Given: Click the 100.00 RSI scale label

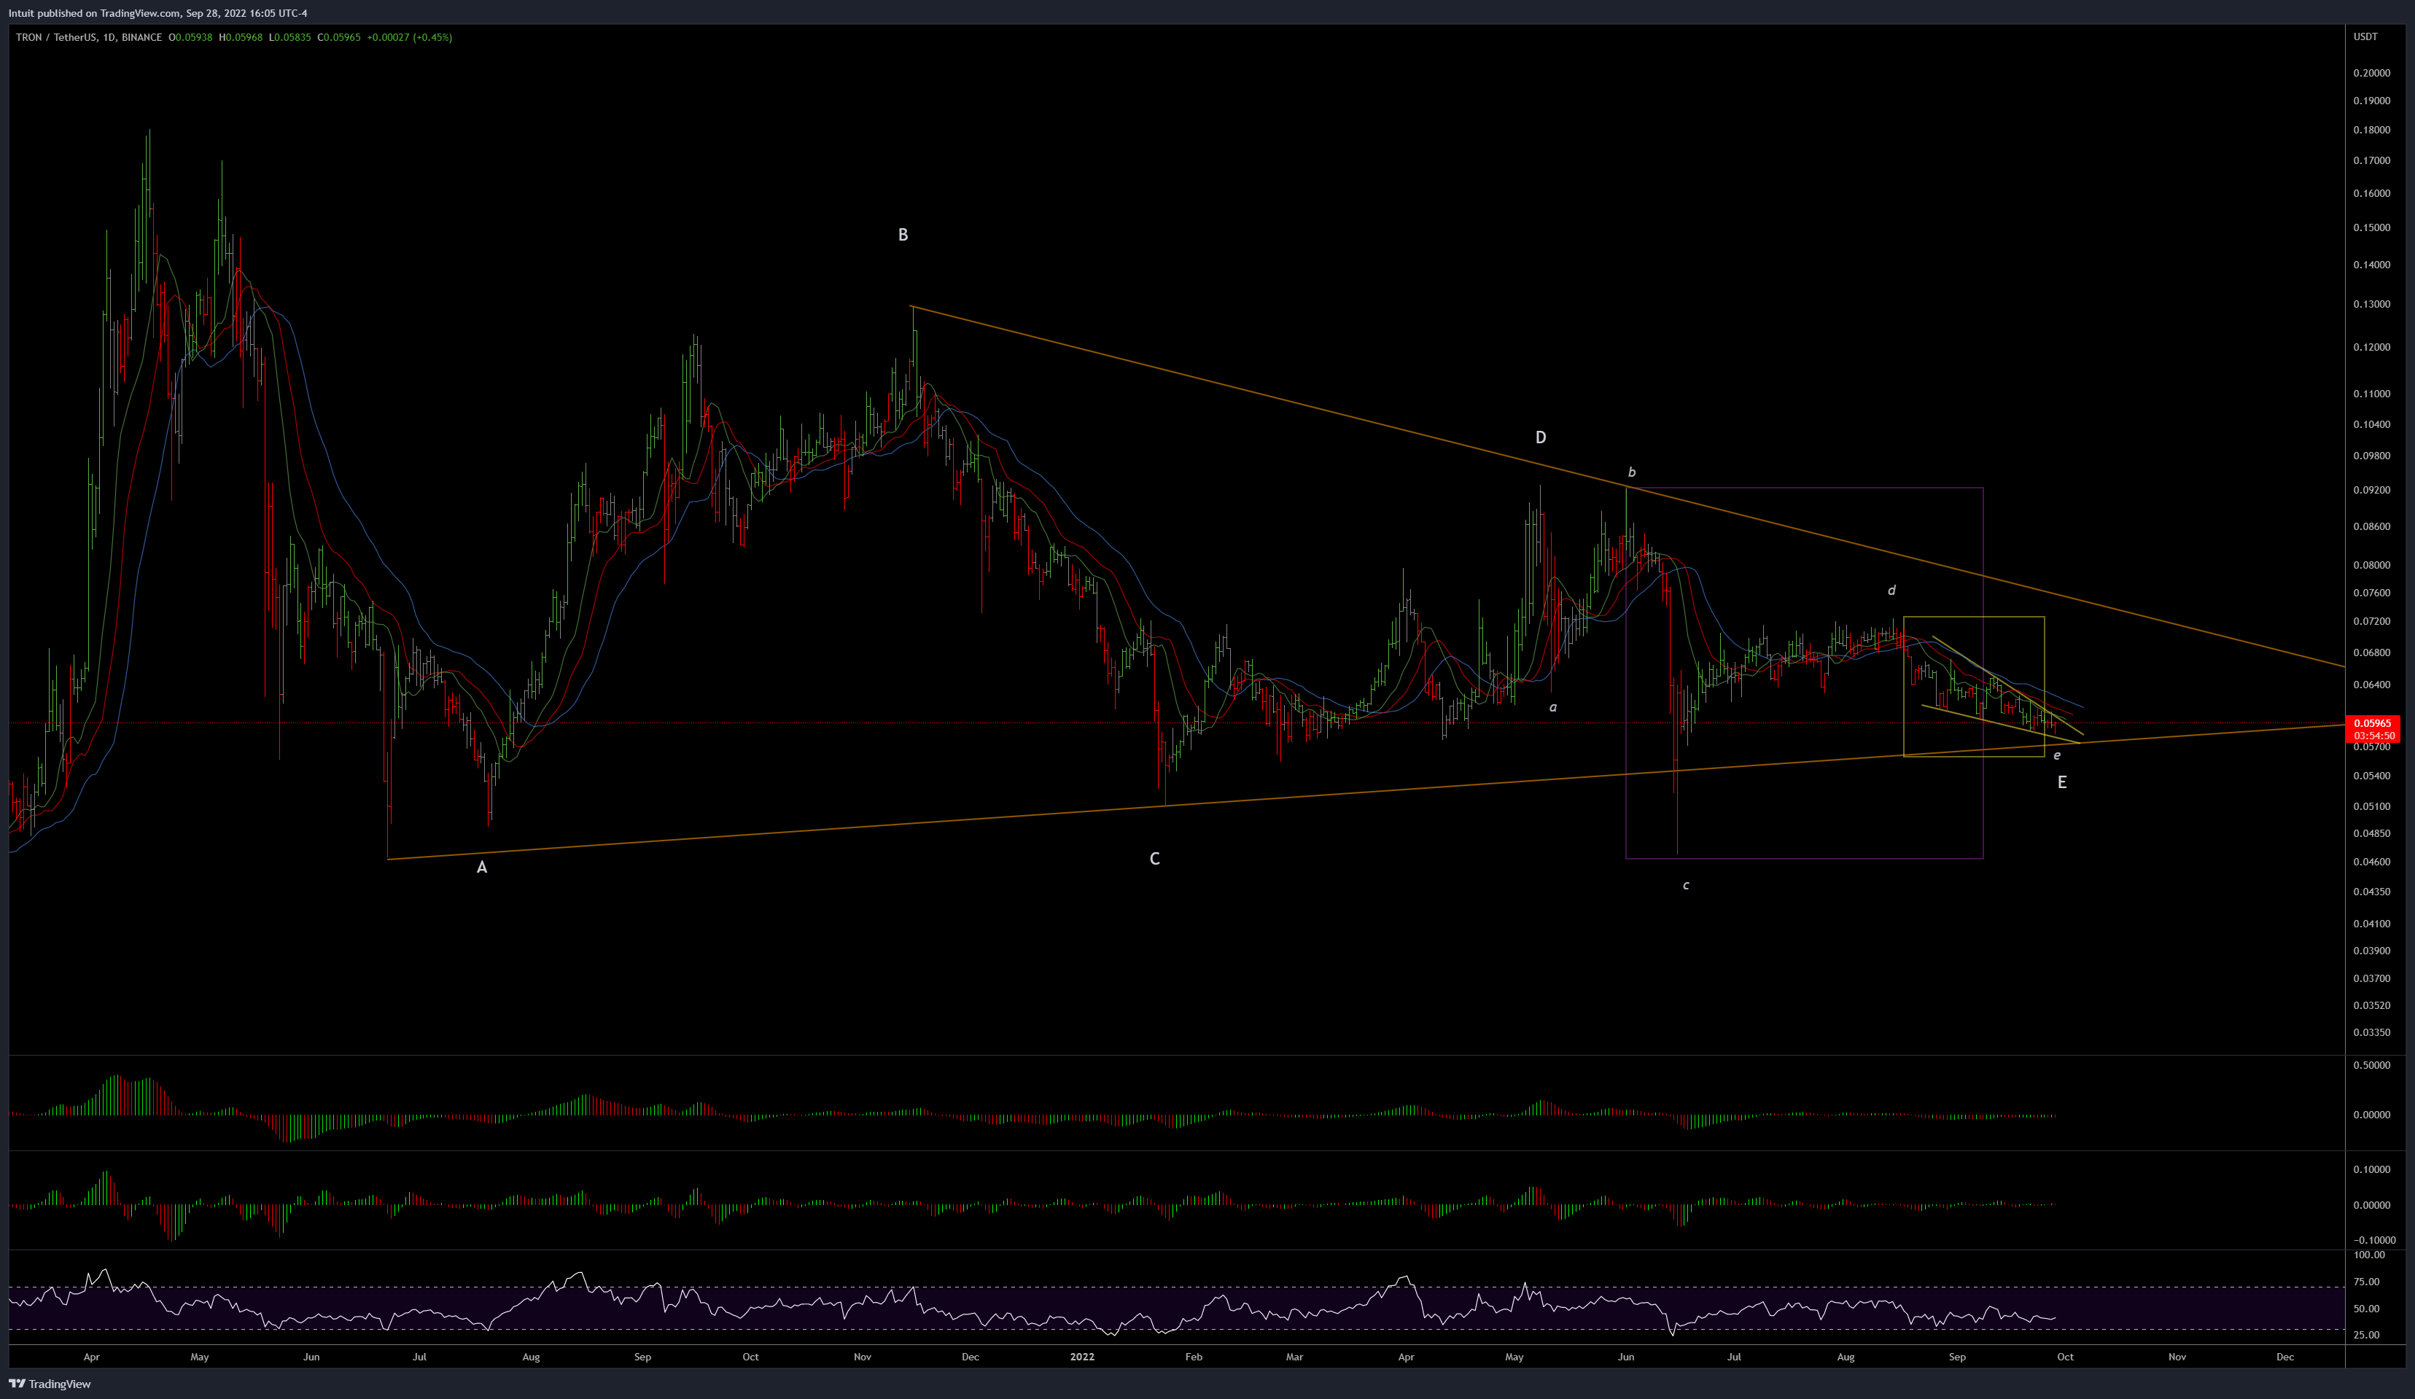Looking at the screenshot, I should click(x=2369, y=1255).
